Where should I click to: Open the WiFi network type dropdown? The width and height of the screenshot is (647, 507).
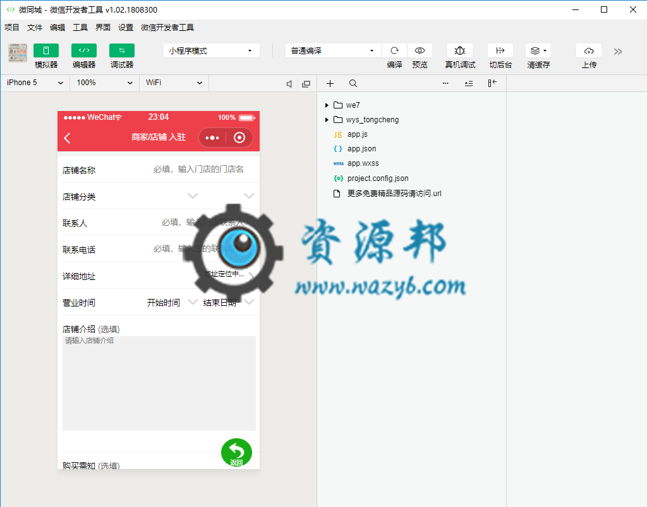[174, 83]
